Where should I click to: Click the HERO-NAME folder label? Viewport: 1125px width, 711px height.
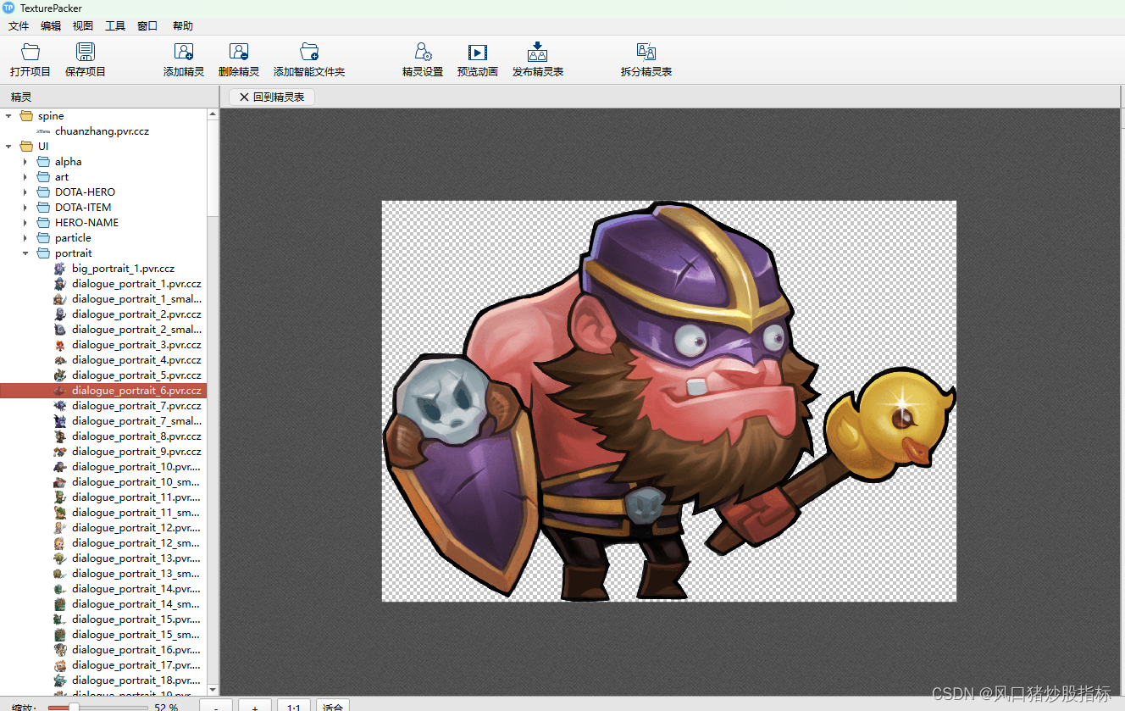point(86,223)
